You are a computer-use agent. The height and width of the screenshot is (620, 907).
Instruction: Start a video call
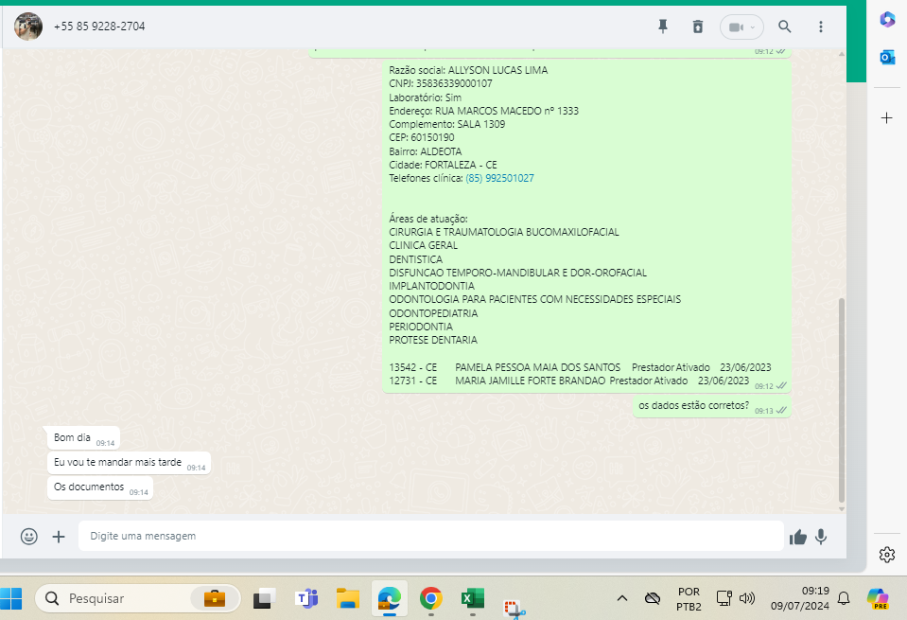pos(735,27)
